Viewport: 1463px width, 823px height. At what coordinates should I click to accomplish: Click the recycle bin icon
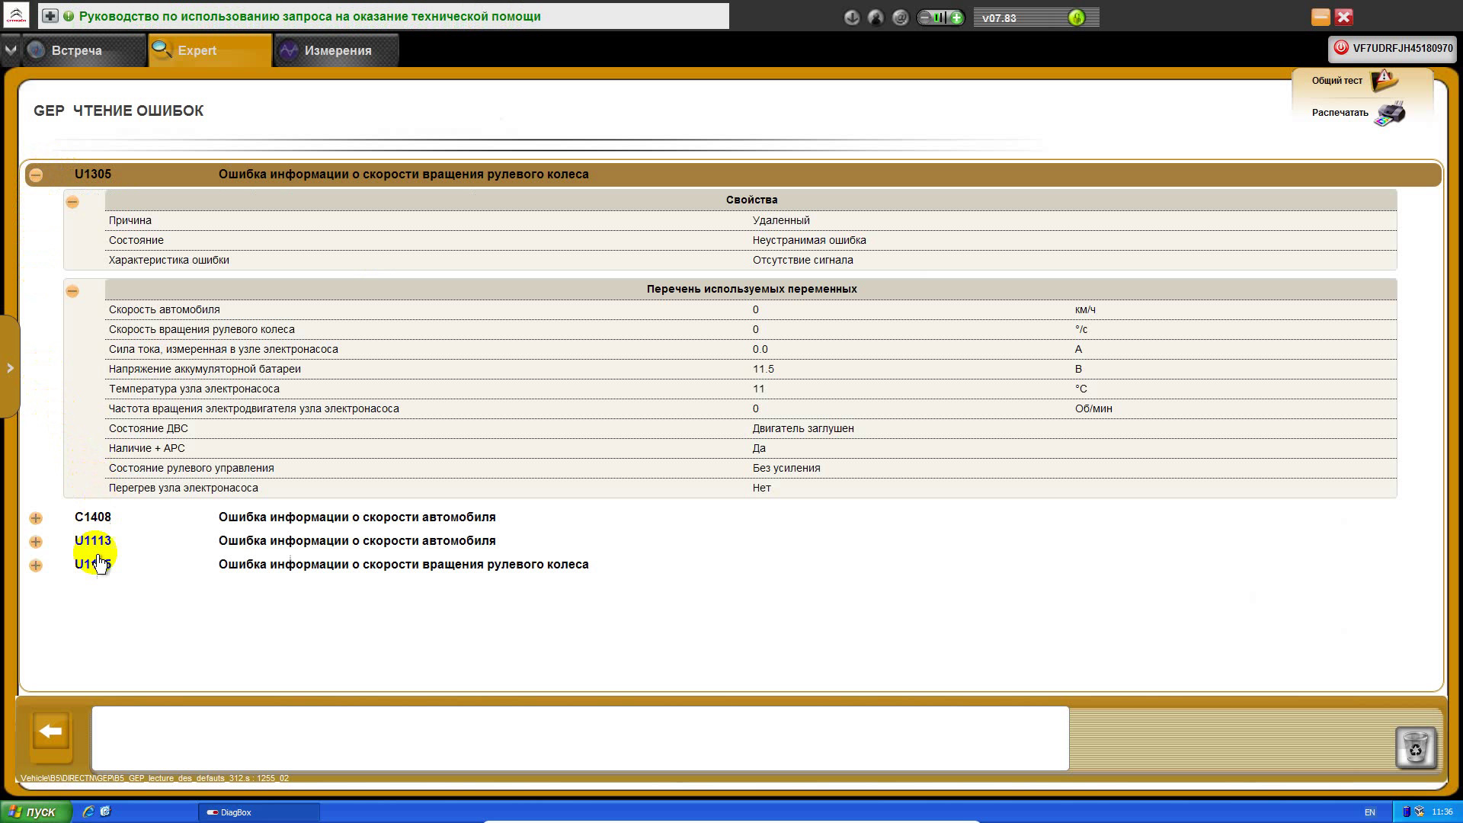[1415, 748]
